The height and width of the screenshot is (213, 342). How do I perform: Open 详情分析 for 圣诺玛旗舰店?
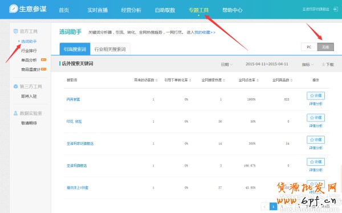click(316, 170)
